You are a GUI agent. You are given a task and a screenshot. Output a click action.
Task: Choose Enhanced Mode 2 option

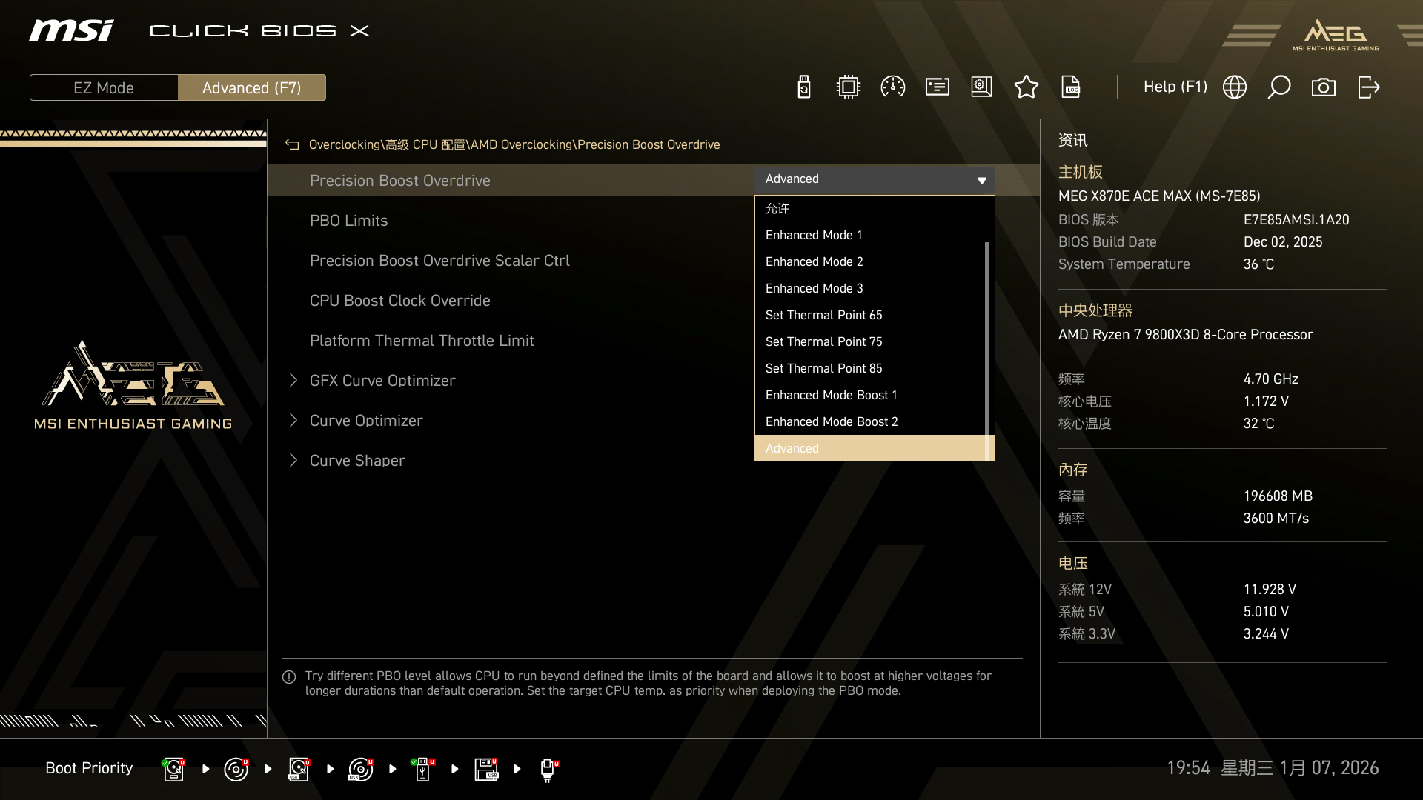(814, 261)
